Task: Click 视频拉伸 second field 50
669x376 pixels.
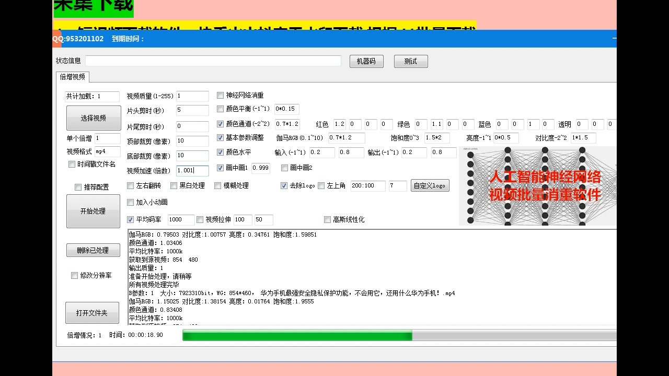Action: (264, 220)
